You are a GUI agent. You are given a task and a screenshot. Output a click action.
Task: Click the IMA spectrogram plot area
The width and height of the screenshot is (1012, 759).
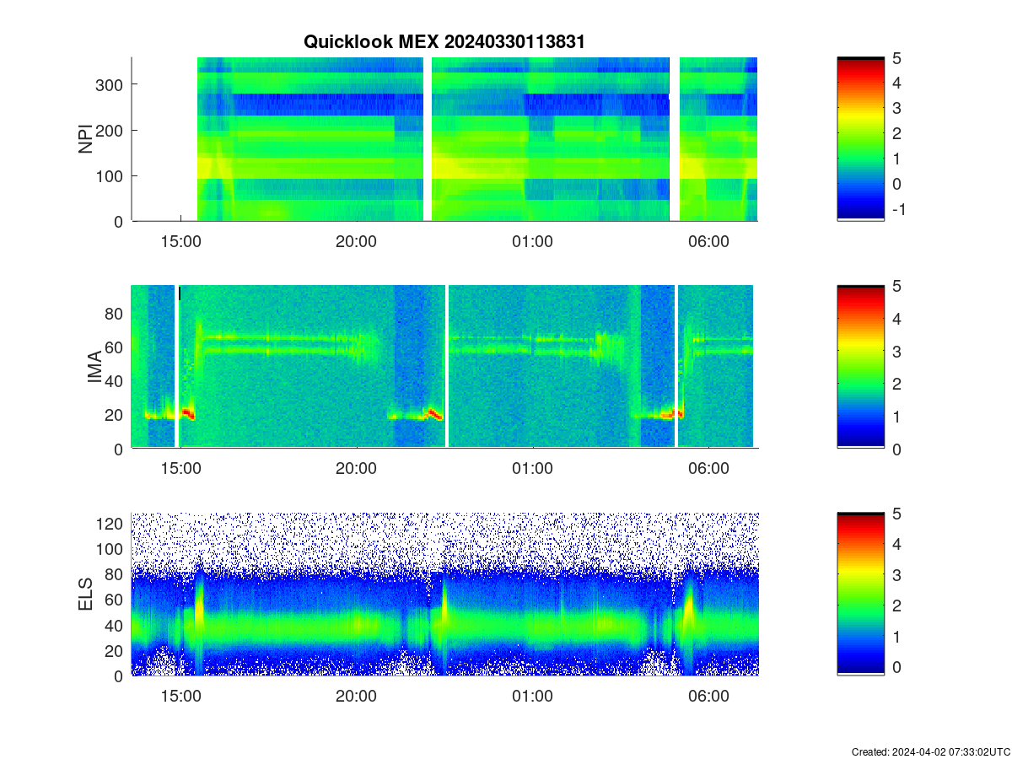click(444, 367)
